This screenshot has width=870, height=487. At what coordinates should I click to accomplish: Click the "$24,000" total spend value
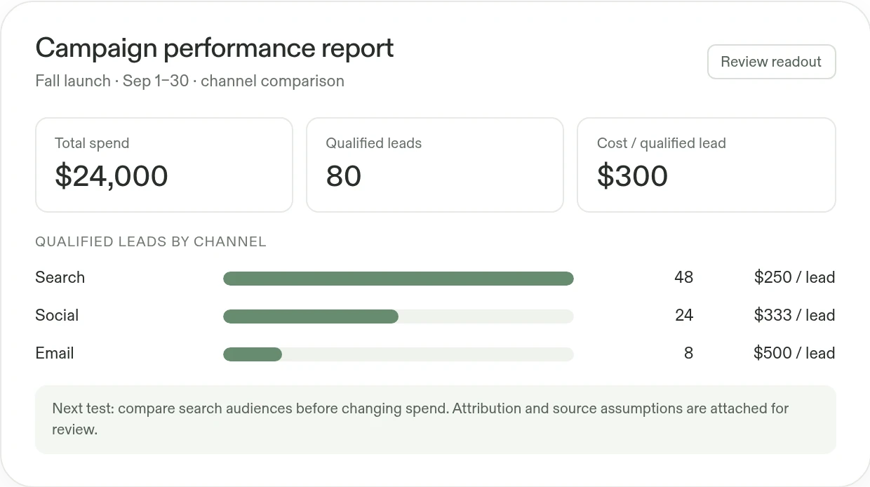[x=112, y=176]
